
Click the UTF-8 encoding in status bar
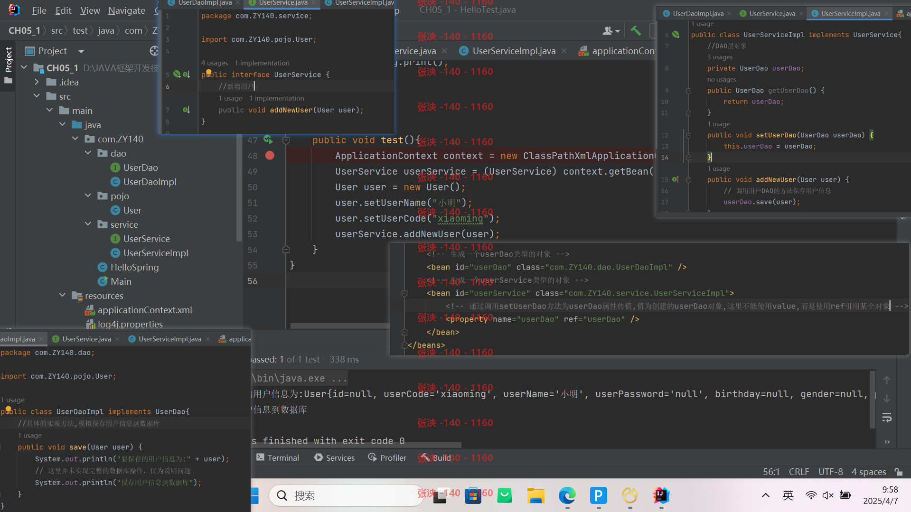[x=830, y=472]
